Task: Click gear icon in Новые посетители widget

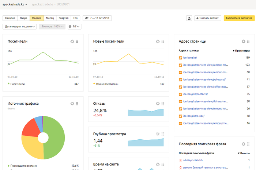Action: pos(158,42)
